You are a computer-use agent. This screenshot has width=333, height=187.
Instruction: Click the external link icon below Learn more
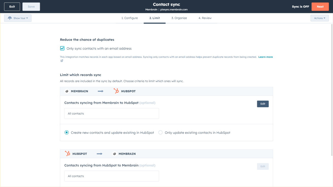coord(62,61)
